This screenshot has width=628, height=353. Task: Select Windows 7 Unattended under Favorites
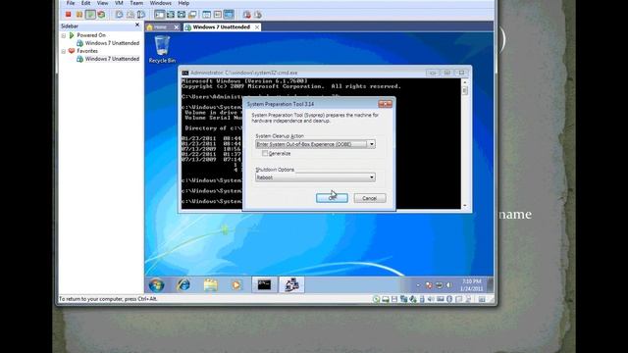coord(112,59)
